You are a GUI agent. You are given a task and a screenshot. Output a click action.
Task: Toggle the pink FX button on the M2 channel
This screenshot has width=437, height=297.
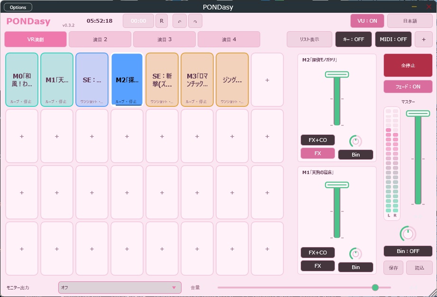(x=318, y=153)
